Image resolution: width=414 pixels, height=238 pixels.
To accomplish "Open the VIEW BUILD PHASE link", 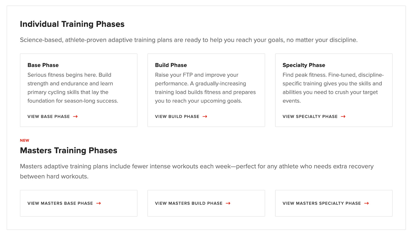I will pos(176,117).
